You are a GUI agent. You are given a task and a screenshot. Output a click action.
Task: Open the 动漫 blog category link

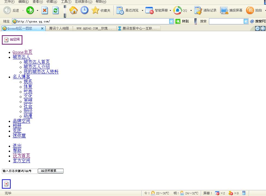[x=28, y=116]
